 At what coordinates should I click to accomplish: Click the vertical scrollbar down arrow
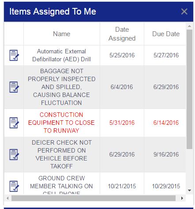(189, 190)
